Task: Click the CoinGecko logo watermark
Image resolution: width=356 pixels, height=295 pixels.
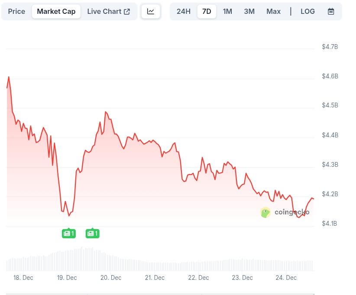Action: point(285,212)
